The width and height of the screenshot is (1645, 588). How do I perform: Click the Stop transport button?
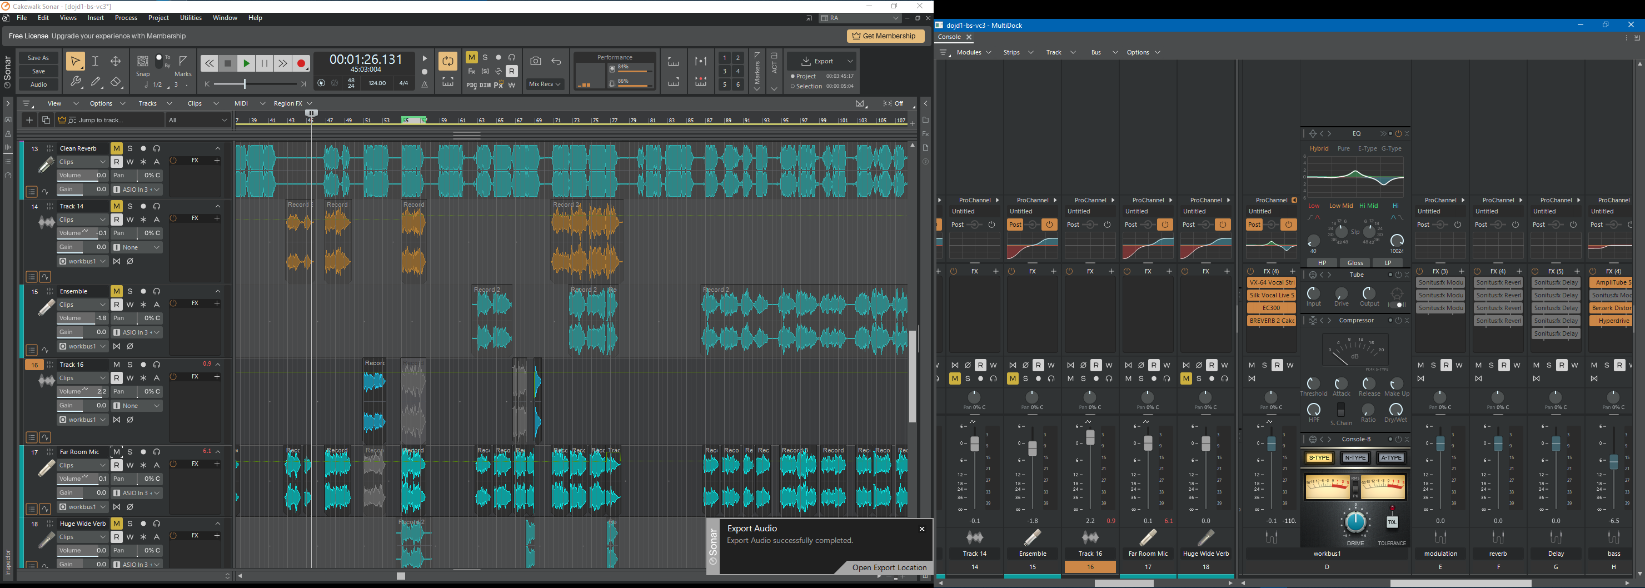(x=228, y=63)
